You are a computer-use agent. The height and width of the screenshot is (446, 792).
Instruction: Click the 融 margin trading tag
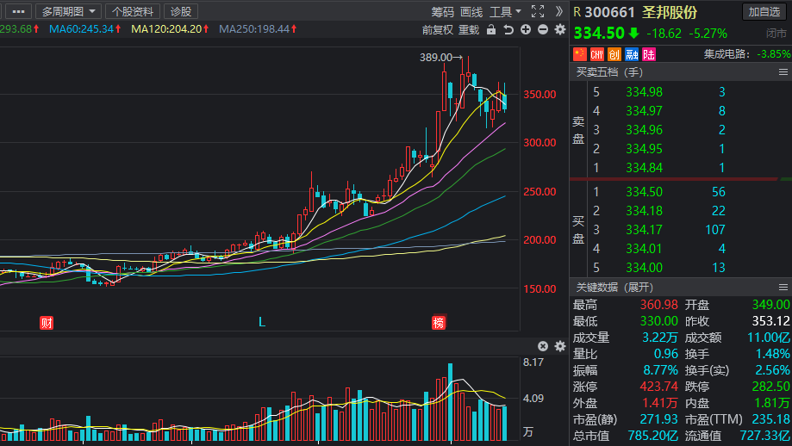click(632, 54)
